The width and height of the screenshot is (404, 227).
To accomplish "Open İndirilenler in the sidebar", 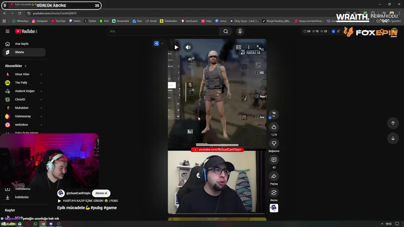I will [x=24, y=197].
